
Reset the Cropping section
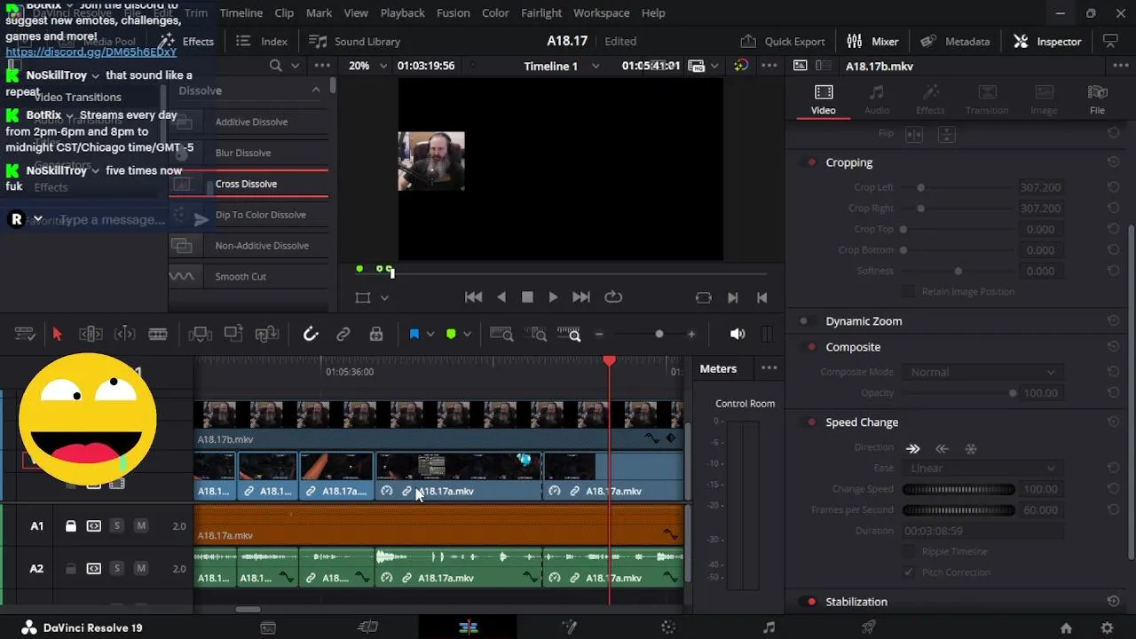click(1113, 162)
